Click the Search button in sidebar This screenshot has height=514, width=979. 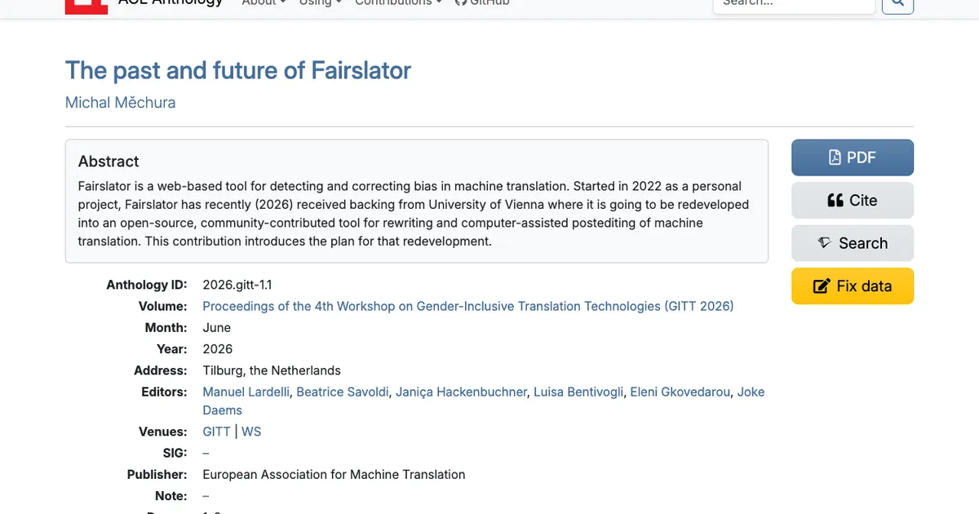(x=853, y=243)
